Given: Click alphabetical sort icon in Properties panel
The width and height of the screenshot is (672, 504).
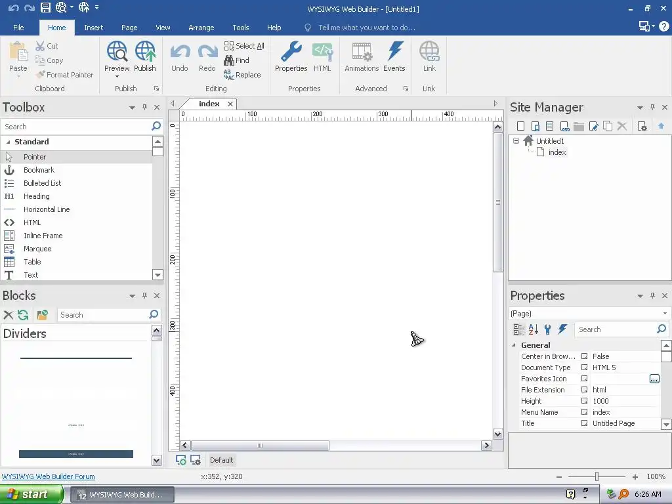Looking at the screenshot, I should tap(533, 329).
